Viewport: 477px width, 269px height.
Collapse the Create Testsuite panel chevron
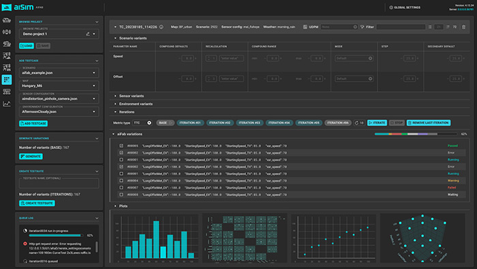tap(97, 172)
